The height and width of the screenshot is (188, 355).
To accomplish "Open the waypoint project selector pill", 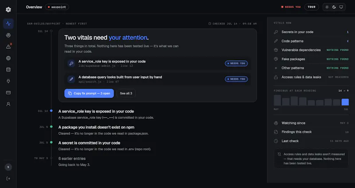I will tap(57, 7).
